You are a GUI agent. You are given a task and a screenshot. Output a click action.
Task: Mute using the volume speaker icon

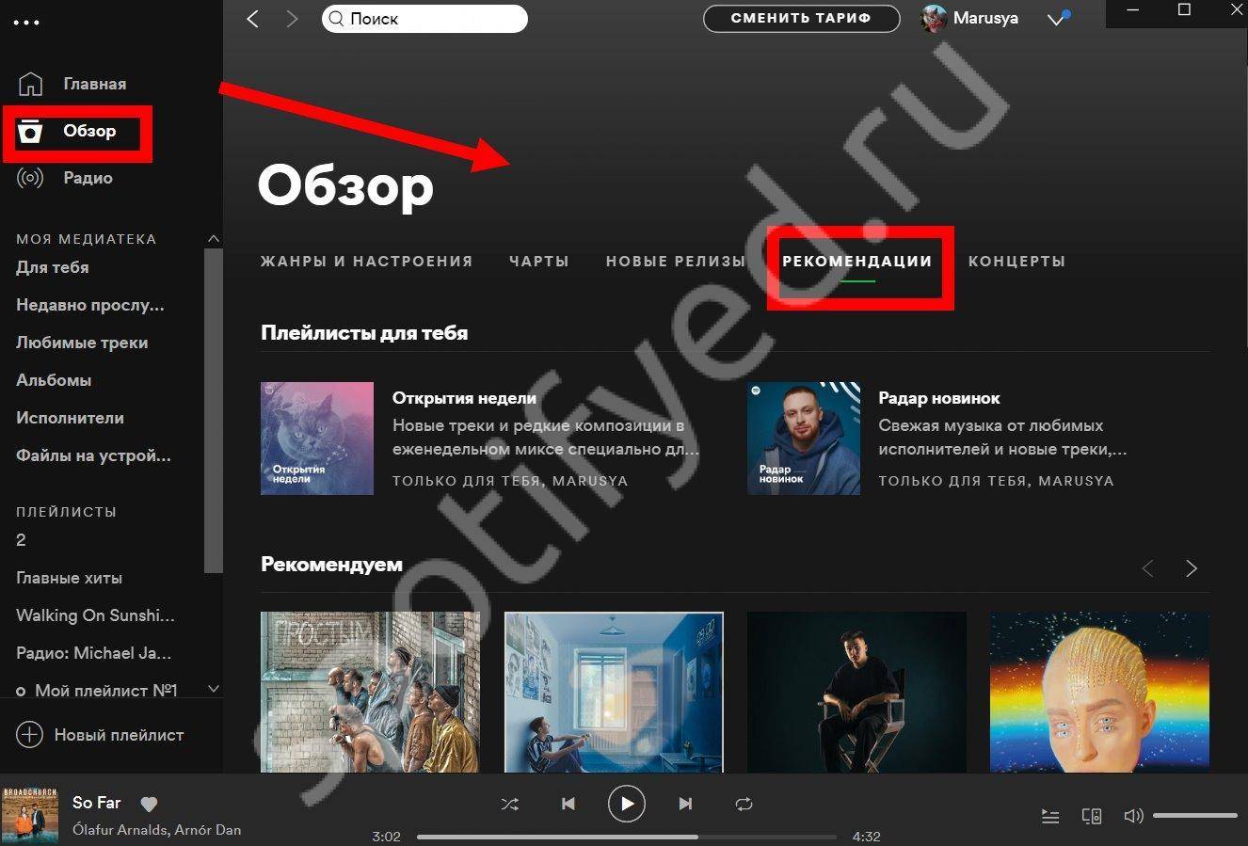click(x=1133, y=816)
